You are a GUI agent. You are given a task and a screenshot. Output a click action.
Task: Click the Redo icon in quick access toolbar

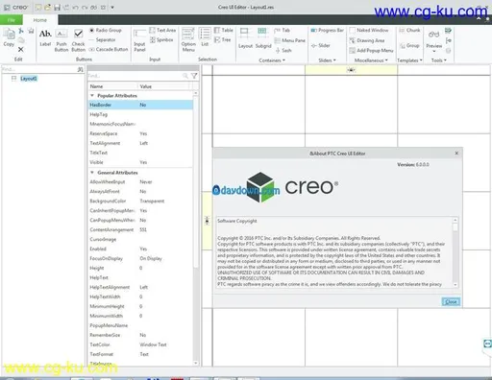(85, 8)
